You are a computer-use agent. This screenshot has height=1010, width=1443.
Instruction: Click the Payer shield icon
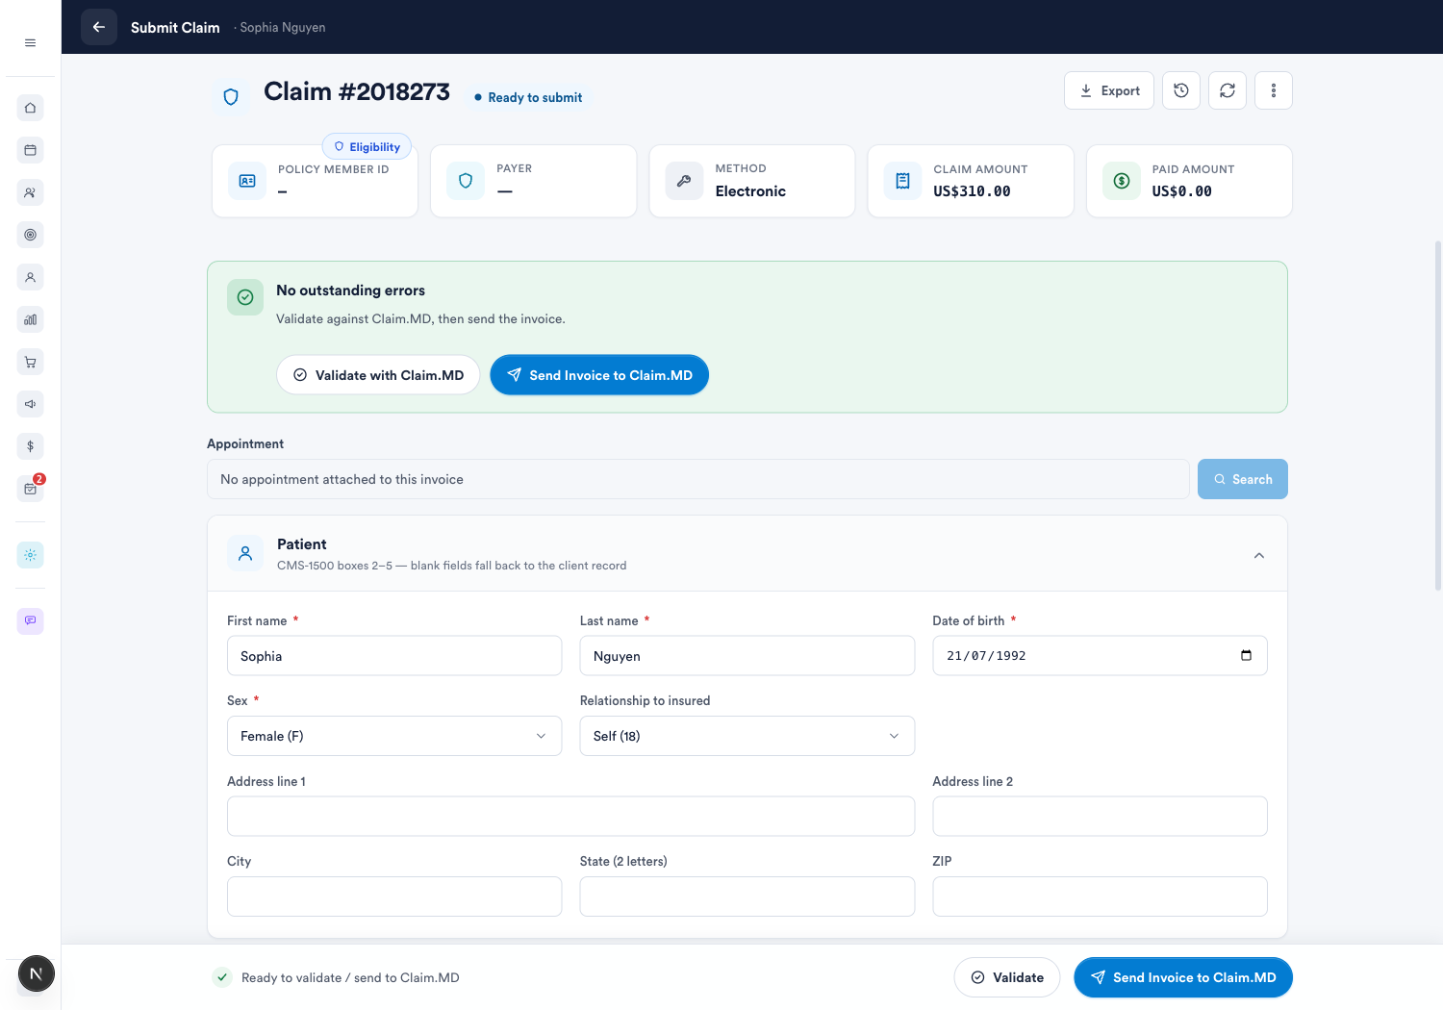[x=466, y=181]
